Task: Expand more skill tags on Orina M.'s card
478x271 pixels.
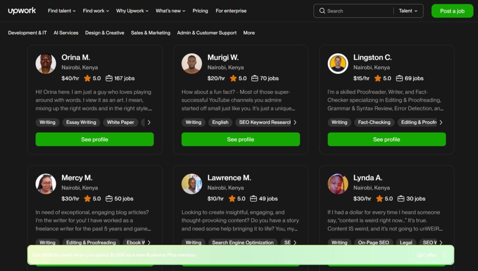Action: click(x=148, y=122)
